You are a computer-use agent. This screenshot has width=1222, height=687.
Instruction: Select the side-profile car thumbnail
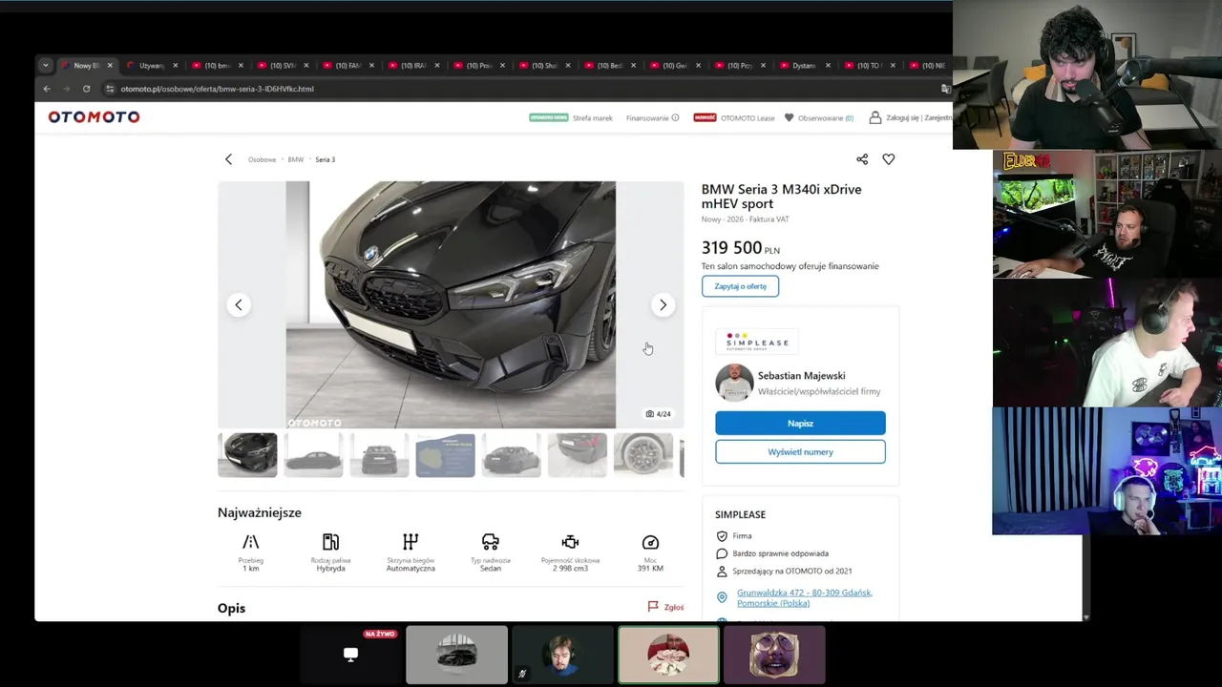313,455
